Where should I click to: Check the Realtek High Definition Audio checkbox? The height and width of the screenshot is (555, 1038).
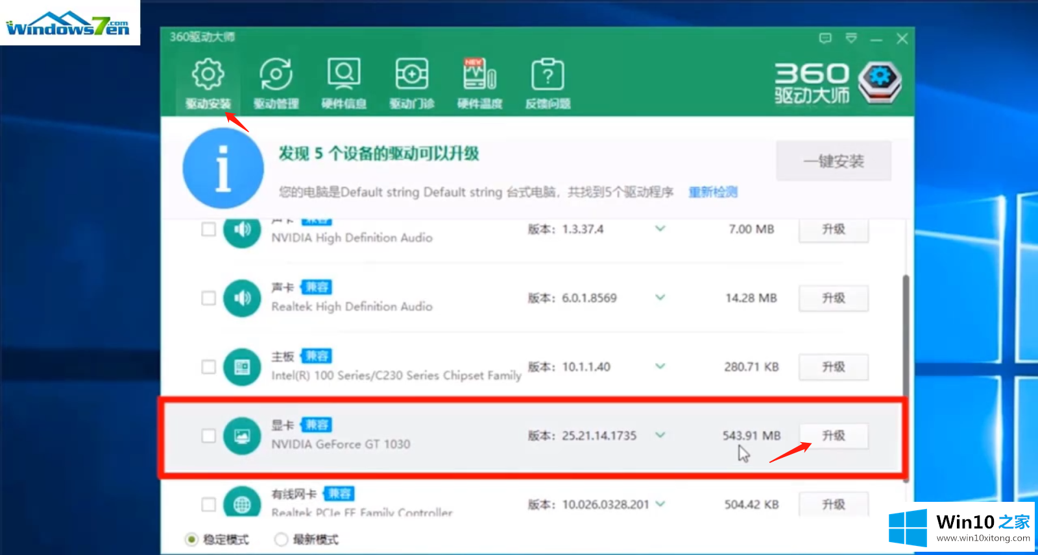(208, 298)
